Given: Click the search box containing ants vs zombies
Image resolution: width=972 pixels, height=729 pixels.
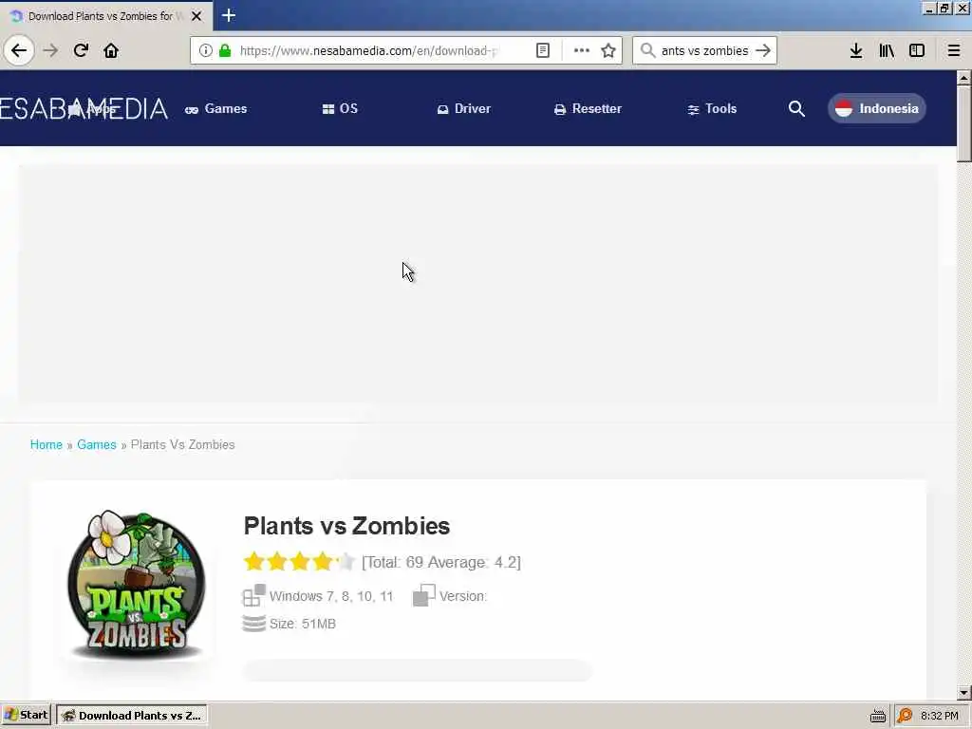Looking at the screenshot, I should click(x=705, y=50).
